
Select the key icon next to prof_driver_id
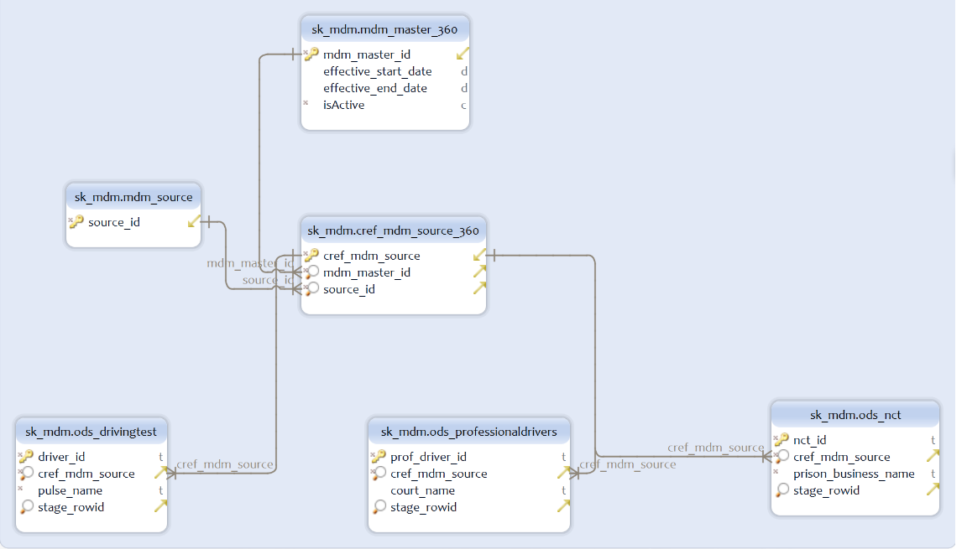379,456
